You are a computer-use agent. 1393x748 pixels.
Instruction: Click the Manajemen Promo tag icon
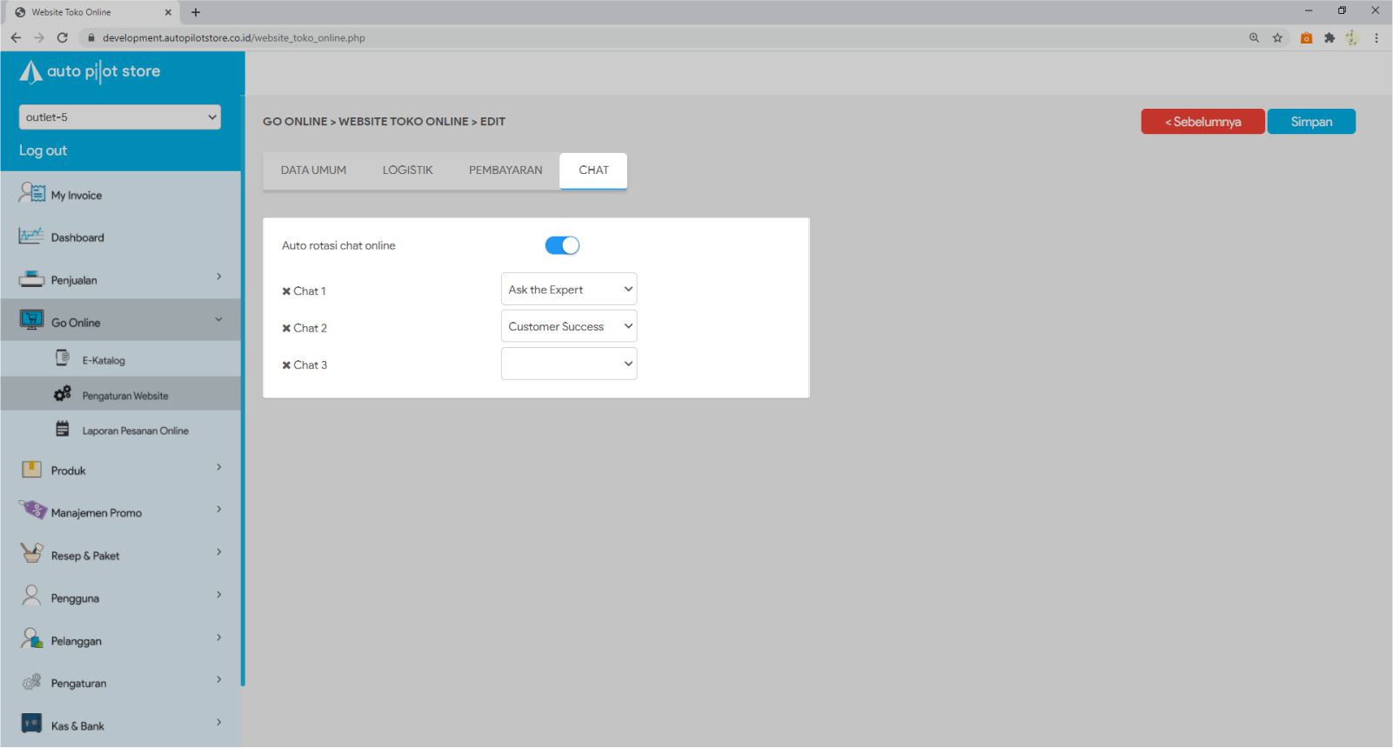tap(32, 510)
